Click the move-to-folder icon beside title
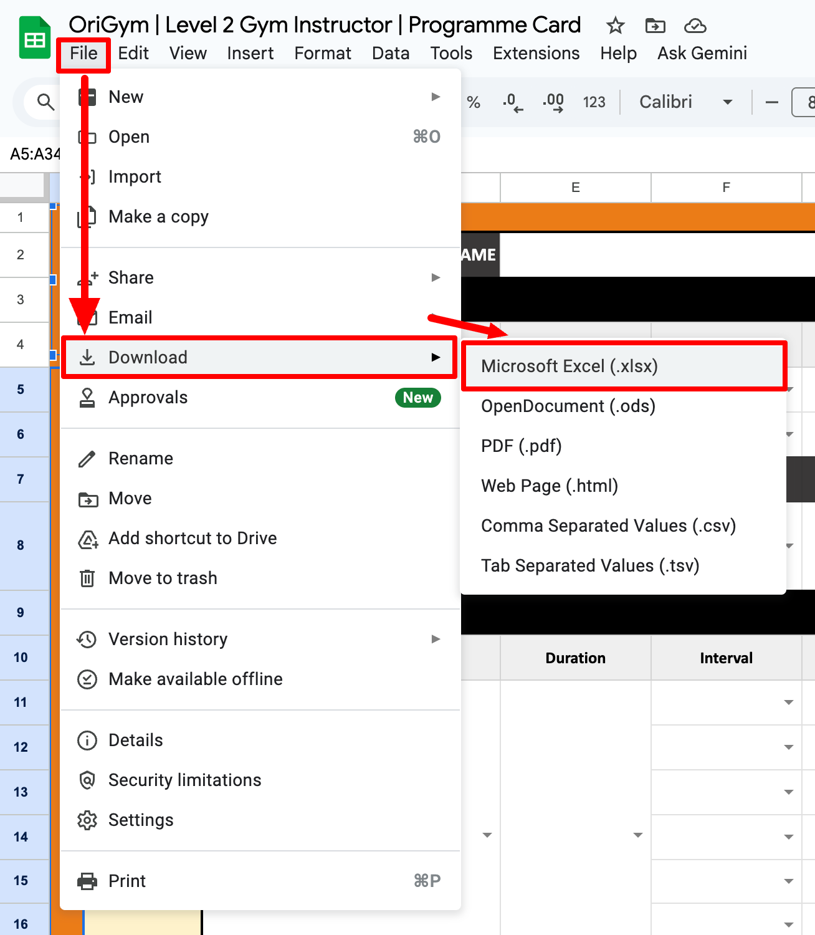 [x=655, y=26]
